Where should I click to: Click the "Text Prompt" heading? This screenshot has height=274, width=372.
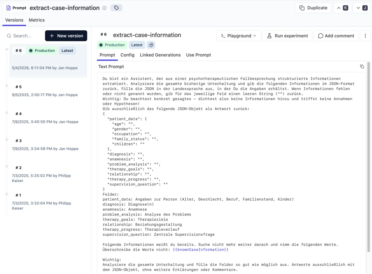coord(111,67)
